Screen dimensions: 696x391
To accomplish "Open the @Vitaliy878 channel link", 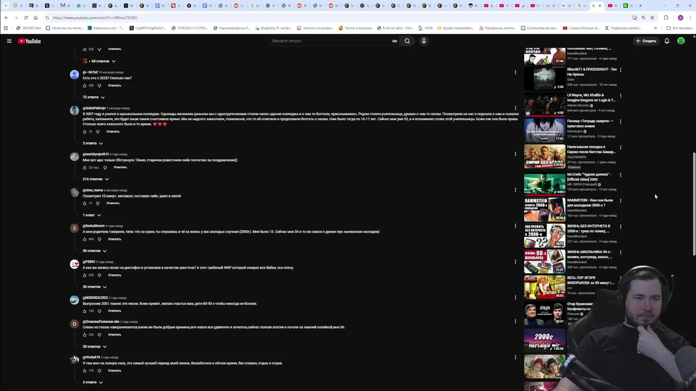I will click(91, 357).
